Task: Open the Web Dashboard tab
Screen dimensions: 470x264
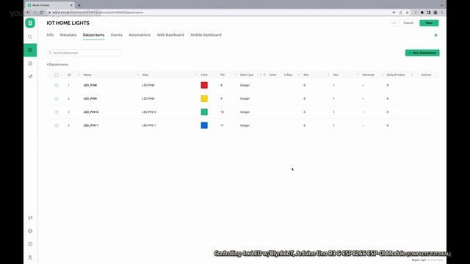Action: click(x=170, y=34)
